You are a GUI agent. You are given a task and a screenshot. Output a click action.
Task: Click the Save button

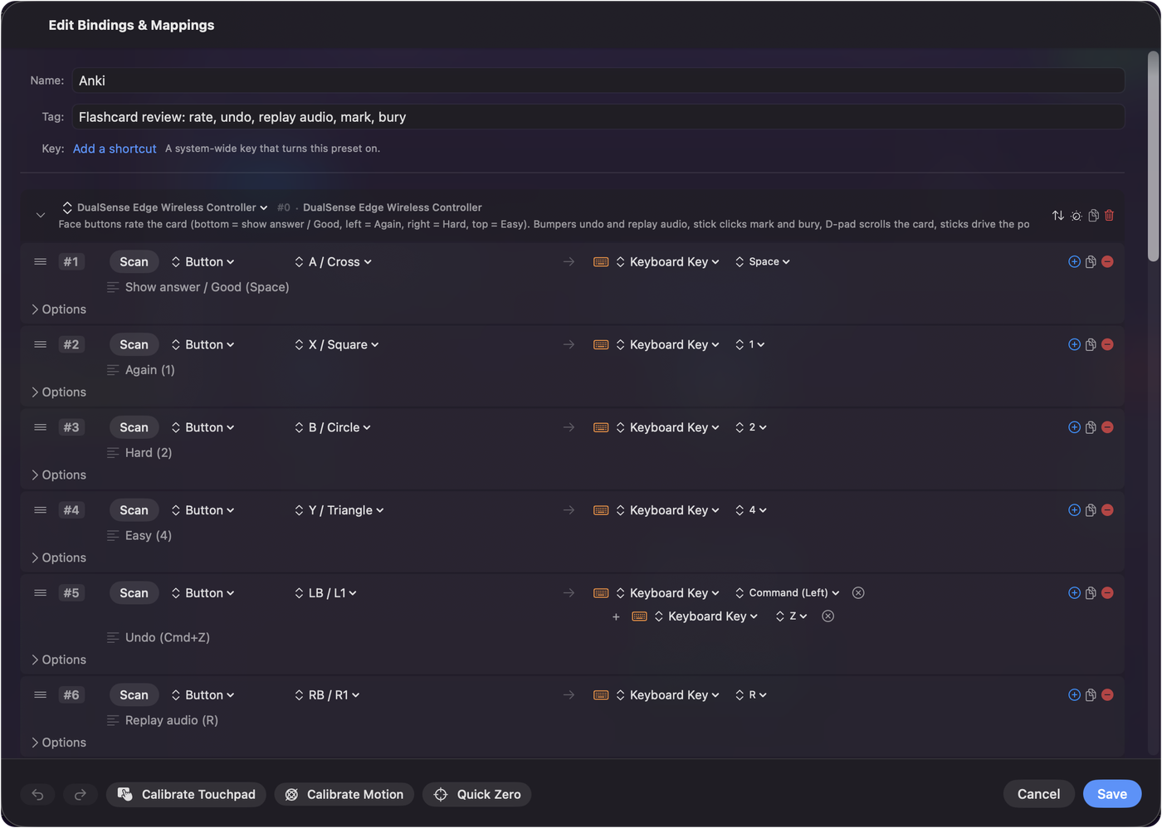pyautogui.click(x=1112, y=795)
